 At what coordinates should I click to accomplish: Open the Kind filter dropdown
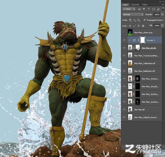tap(129, 9)
